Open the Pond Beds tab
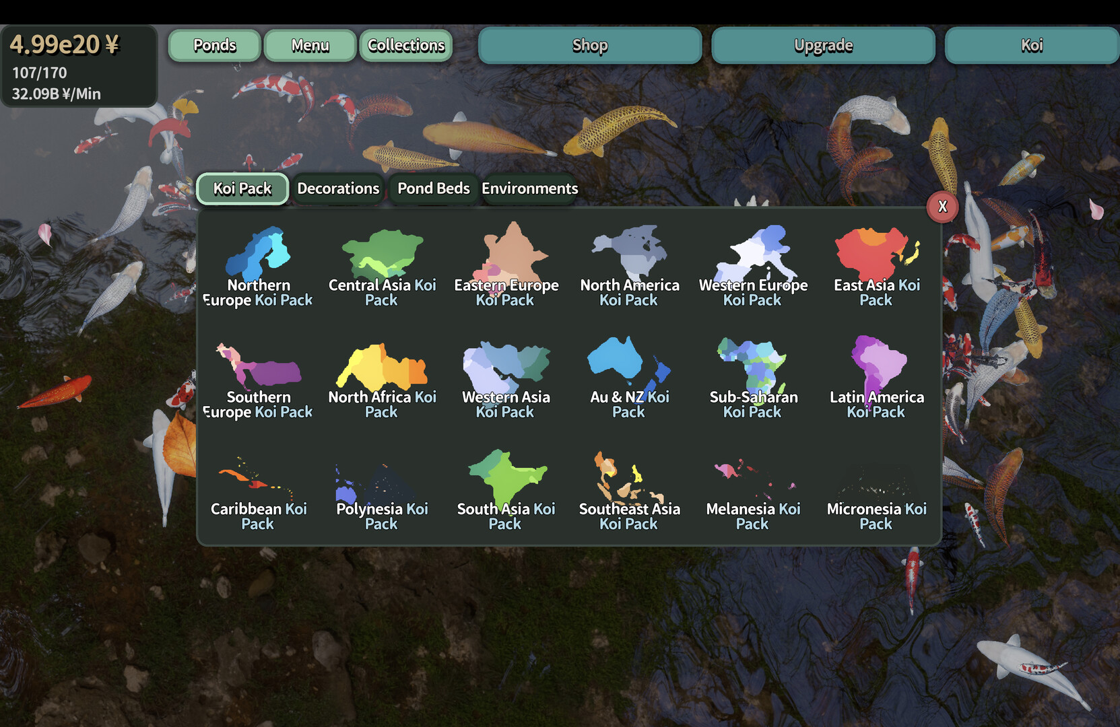 point(433,188)
